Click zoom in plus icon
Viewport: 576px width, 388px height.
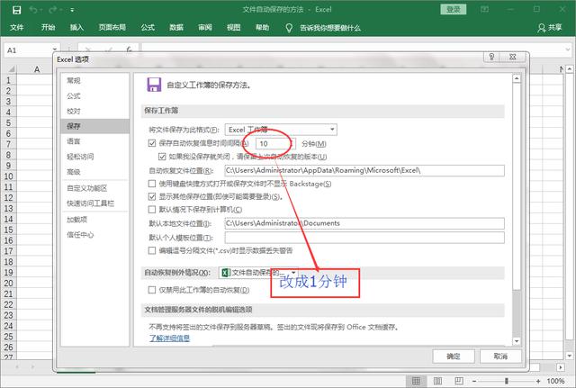[538, 382]
